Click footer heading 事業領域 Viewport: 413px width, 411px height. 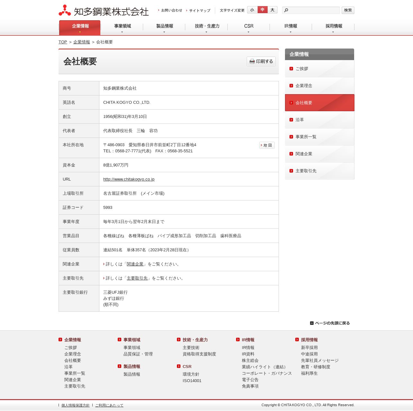tap(132, 340)
